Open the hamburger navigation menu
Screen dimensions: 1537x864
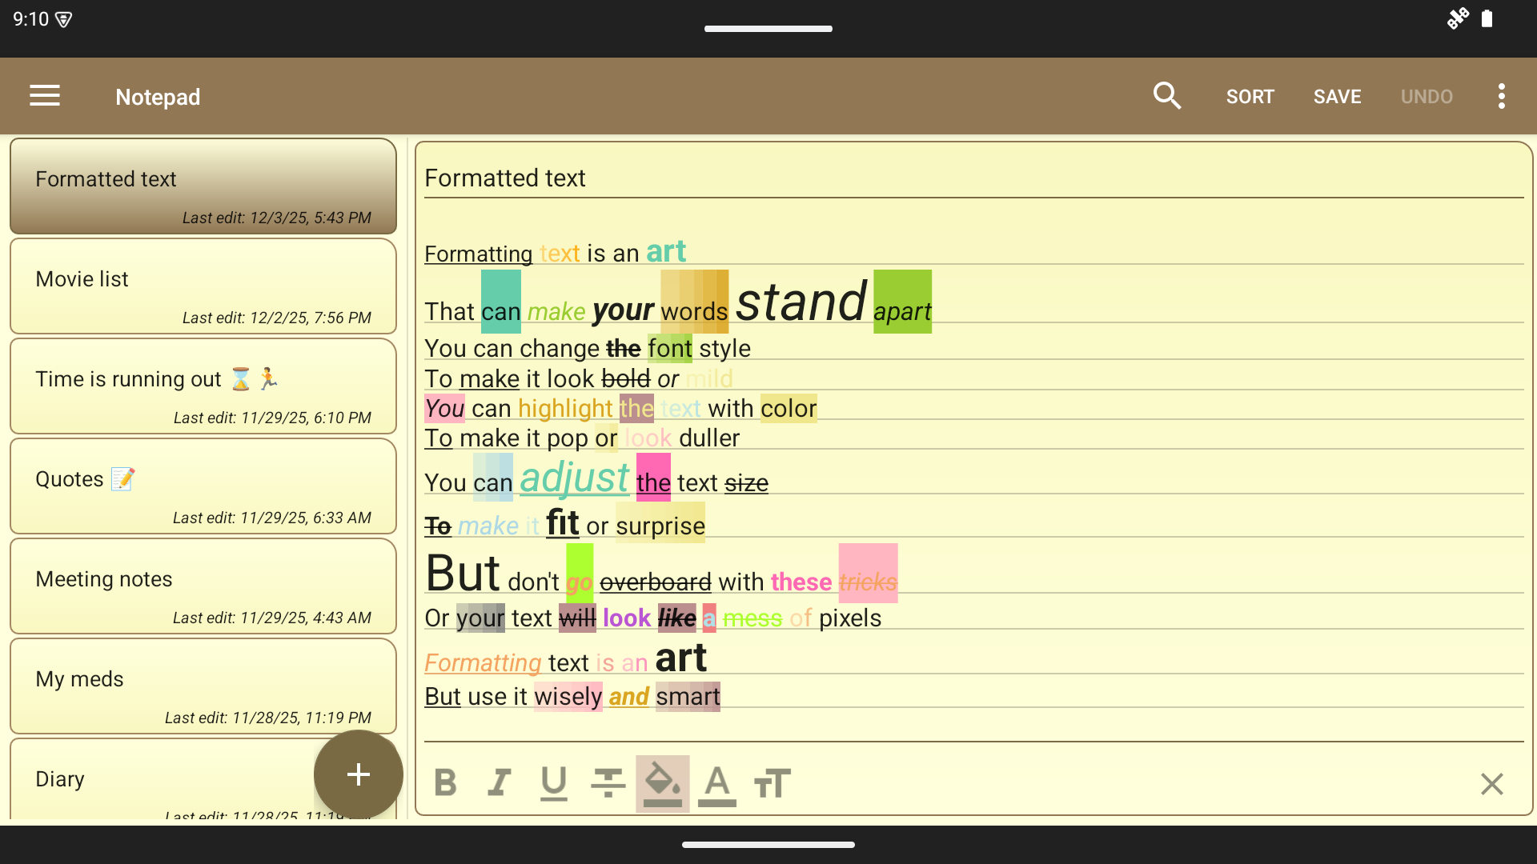(x=45, y=96)
